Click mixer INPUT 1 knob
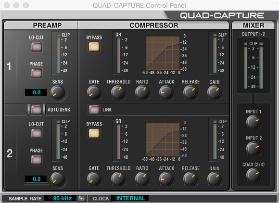Screen dimensions: 279x203 (253, 122)
